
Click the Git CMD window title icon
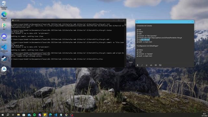pos(13,20)
